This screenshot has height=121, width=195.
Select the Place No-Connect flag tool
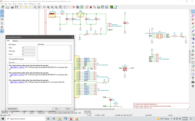point(193,43)
